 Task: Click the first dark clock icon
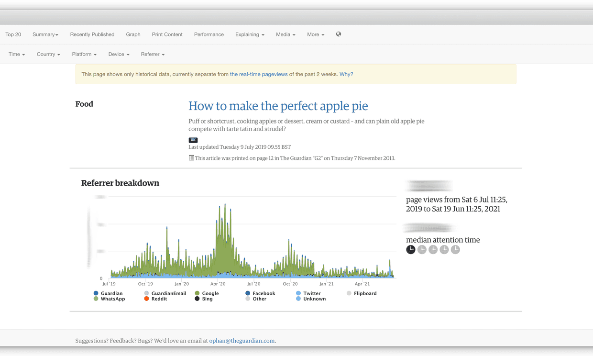click(411, 250)
